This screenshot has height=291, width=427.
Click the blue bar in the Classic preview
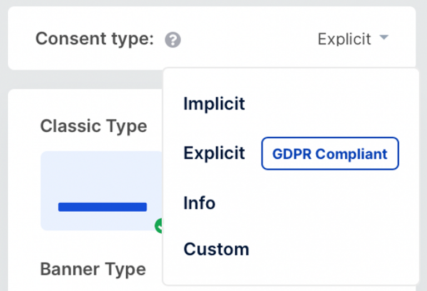[x=102, y=207]
